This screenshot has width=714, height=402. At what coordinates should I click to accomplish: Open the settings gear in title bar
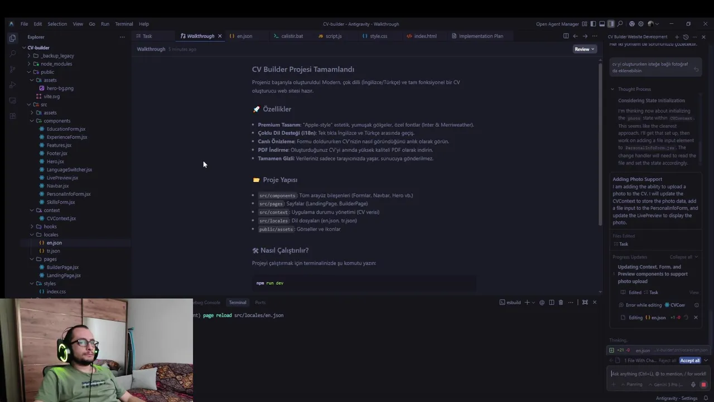pyautogui.click(x=640, y=24)
